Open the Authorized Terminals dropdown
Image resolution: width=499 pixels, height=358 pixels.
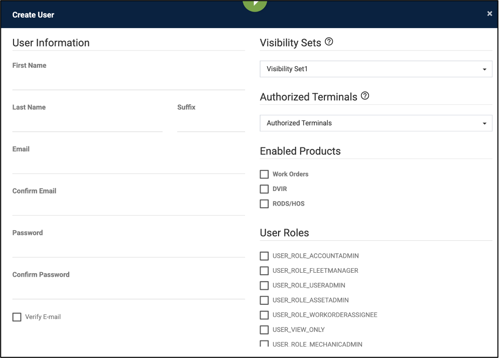click(376, 123)
